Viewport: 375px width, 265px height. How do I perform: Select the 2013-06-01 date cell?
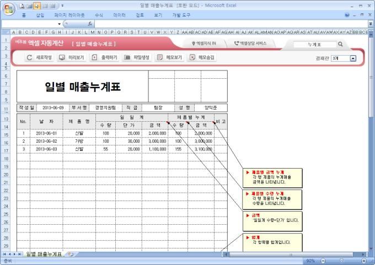(x=46, y=133)
